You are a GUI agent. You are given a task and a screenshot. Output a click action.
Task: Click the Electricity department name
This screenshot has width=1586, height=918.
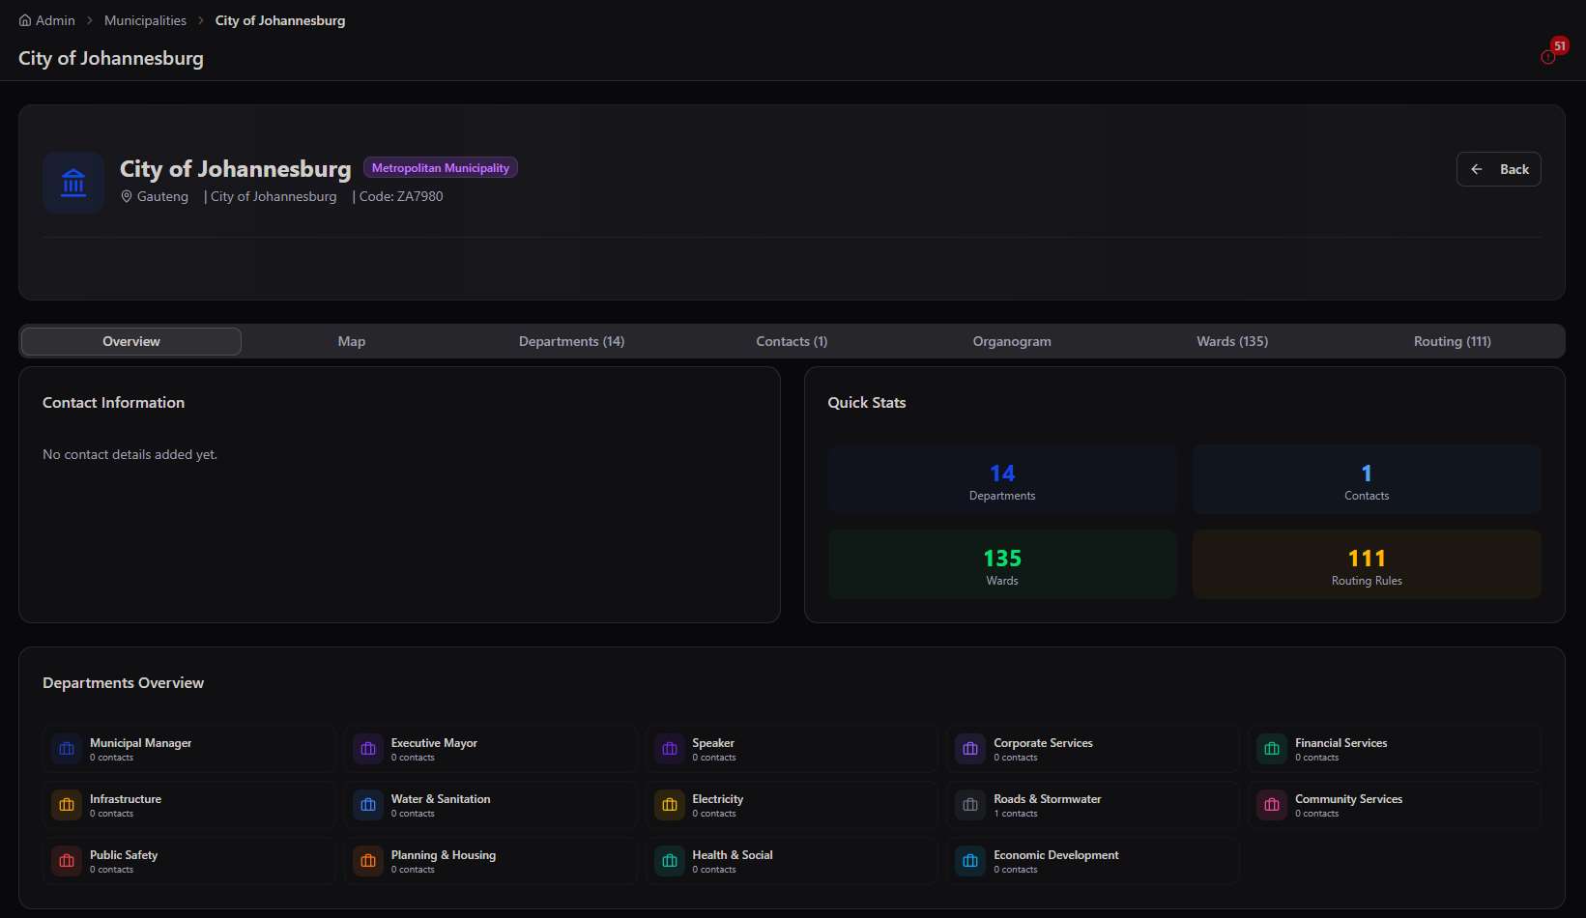tap(718, 799)
